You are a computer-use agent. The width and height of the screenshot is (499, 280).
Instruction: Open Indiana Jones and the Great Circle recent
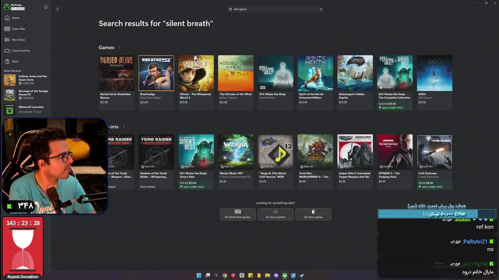tap(26, 80)
